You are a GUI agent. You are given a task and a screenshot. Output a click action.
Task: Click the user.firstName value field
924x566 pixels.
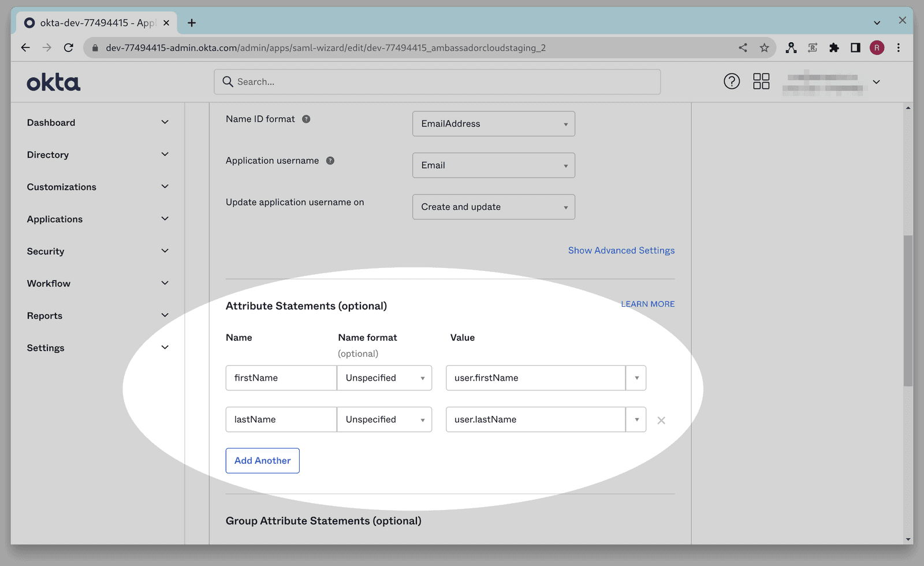click(536, 378)
